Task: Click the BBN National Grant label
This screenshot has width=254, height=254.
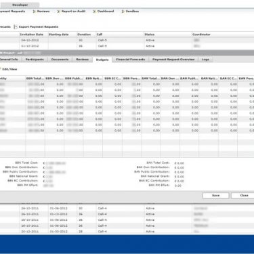Action: 24,176
